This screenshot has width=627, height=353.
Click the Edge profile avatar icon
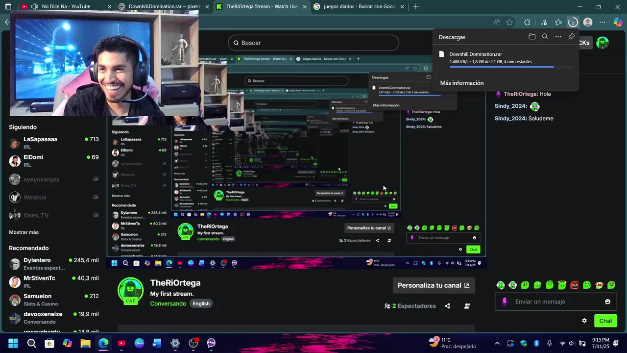click(588, 22)
